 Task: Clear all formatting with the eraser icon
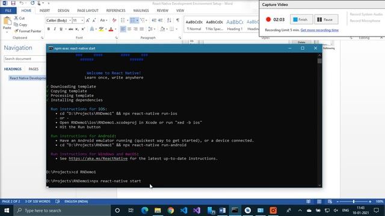114,20
